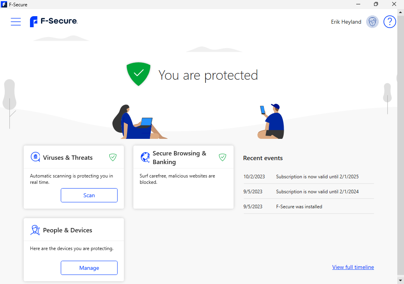Click the Erik Heyland user name
404x284 pixels.
click(x=346, y=22)
